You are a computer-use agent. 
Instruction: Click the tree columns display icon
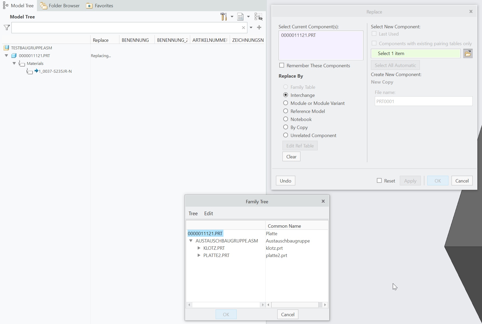tap(241, 17)
